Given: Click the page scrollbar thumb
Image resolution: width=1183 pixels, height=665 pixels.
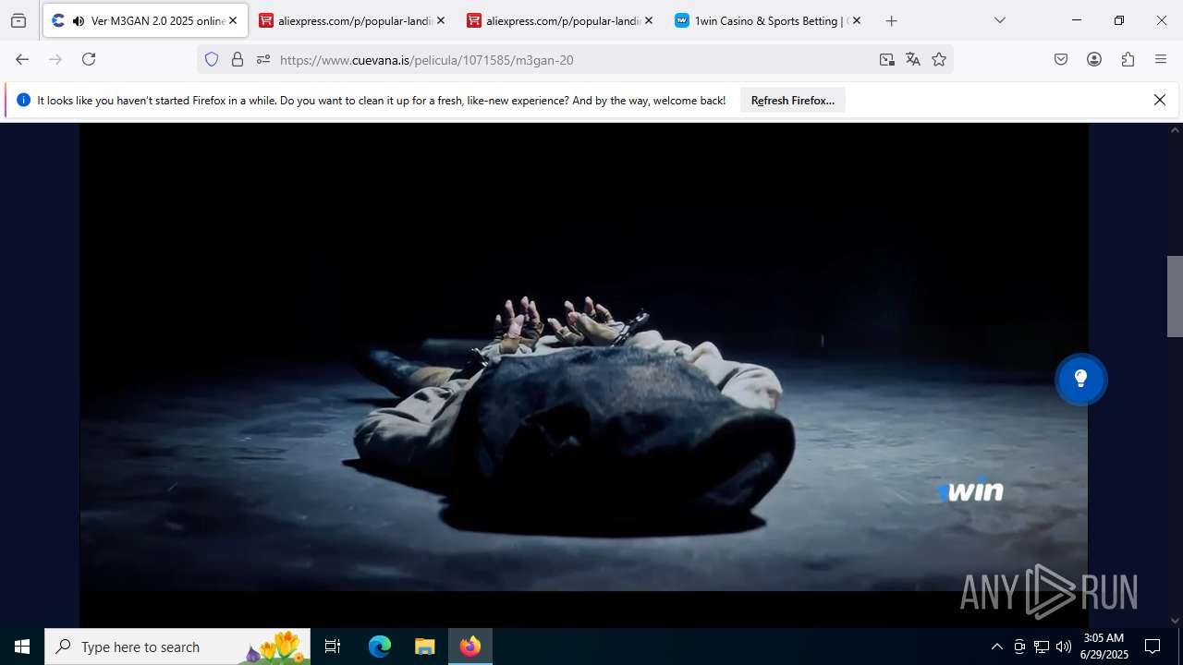Looking at the screenshot, I should (1175, 296).
